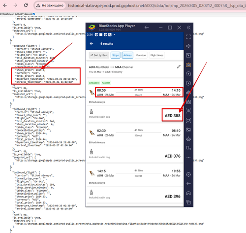
Task: Click the Android back arrow in sidebar
Action: 188,184
